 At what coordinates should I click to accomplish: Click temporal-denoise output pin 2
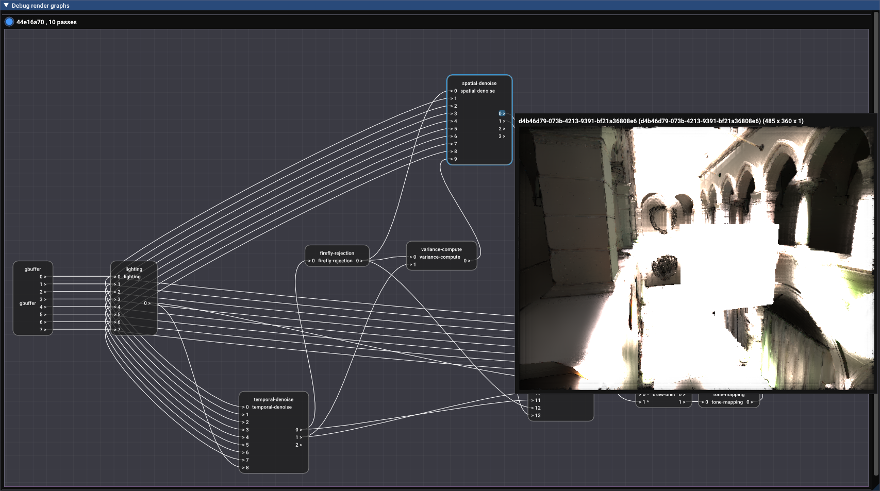[298, 445]
